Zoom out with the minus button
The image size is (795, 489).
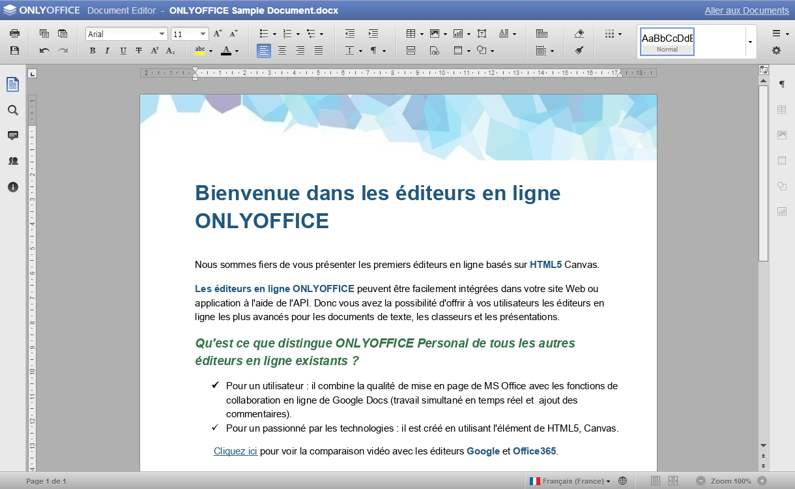(701, 481)
